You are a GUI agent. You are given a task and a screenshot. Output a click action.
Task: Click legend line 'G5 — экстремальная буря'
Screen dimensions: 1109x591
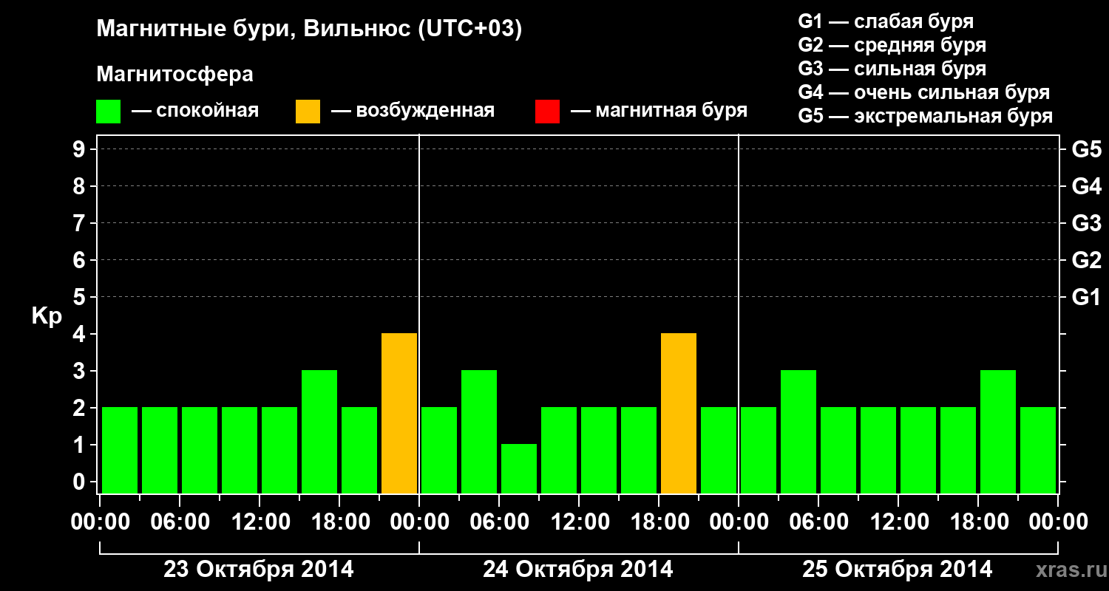[925, 116]
